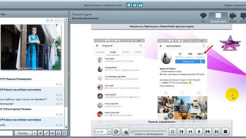The image size is (246, 138).
Task: Select tagged photos icon in profile
Action: click(x=199, y=93)
